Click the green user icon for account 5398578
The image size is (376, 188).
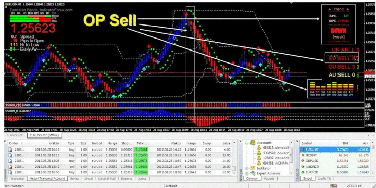[x=259, y=153]
